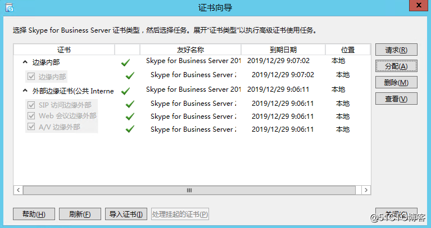The height and width of the screenshot is (228, 431).
Task: Toggle the SIP 访问边缘外部 checkbox
Action: [x=31, y=105]
